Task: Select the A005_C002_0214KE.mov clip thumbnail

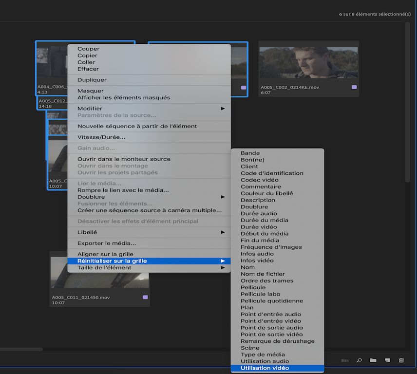Action: (308, 62)
